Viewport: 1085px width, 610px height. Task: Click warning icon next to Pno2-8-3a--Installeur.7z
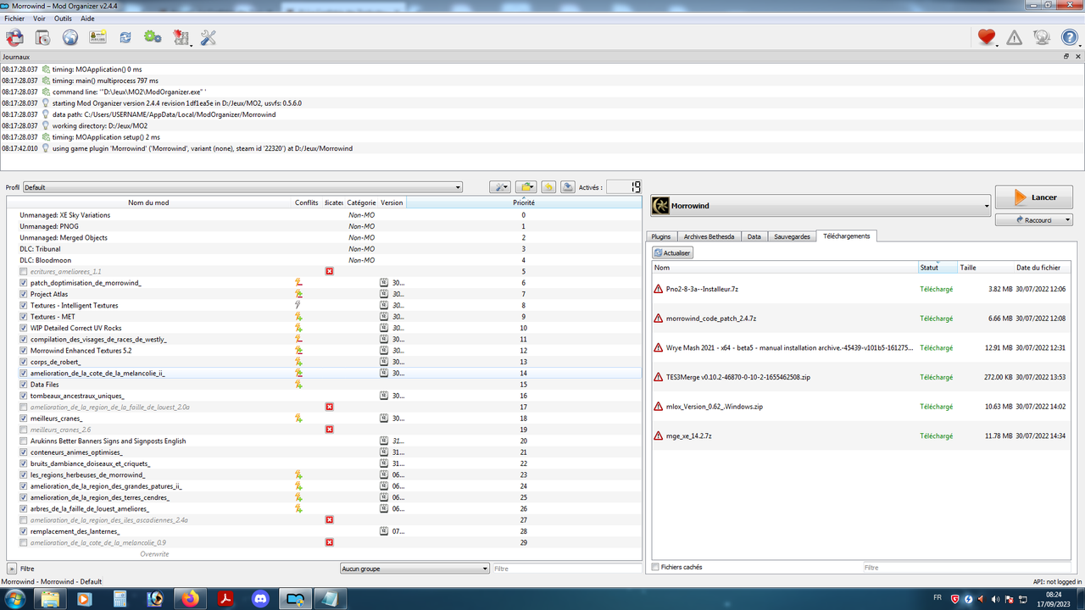[658, 289]
